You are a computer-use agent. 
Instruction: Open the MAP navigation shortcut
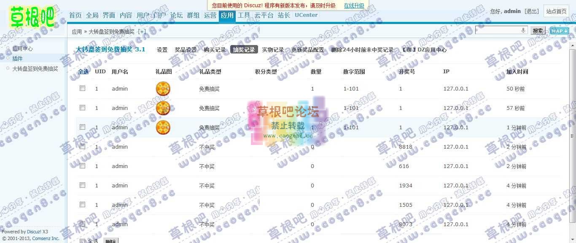560,31
